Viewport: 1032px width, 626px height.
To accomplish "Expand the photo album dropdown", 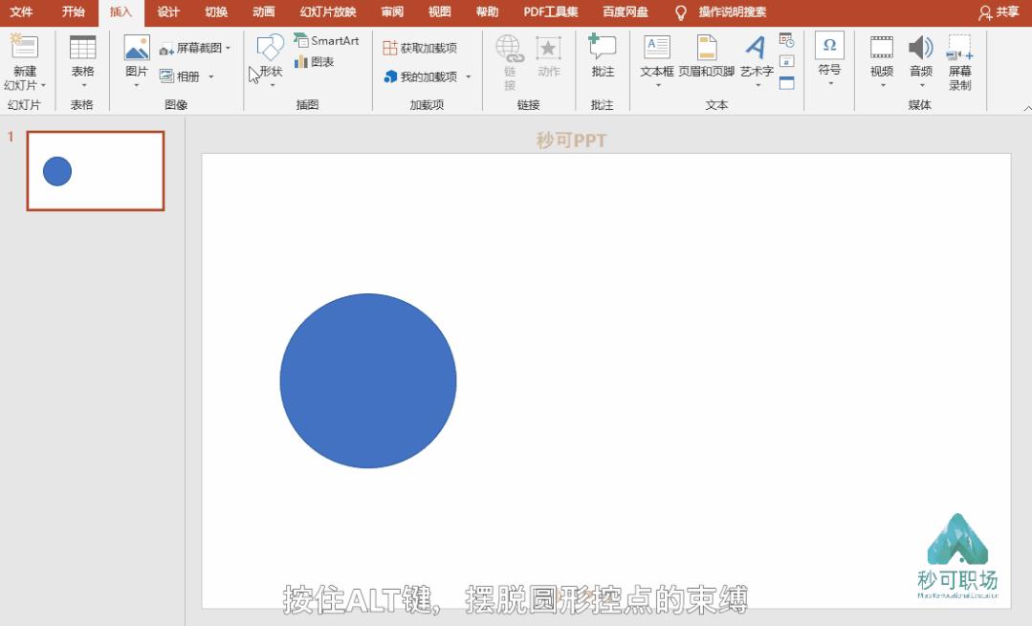I will (x=210, y=75).
